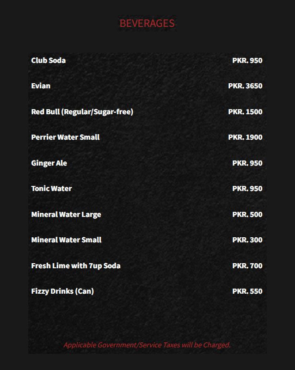Select Red Bull (Regular/Sugar-free) item
This screenshot has width=295, height=370.
click(x=82, y=111)
